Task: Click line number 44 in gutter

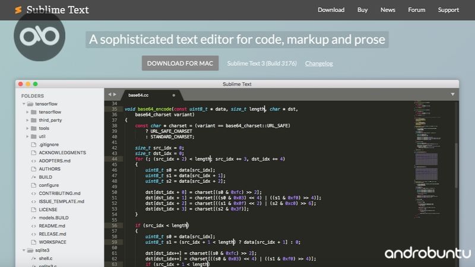Action: click(x=114, y=159)
